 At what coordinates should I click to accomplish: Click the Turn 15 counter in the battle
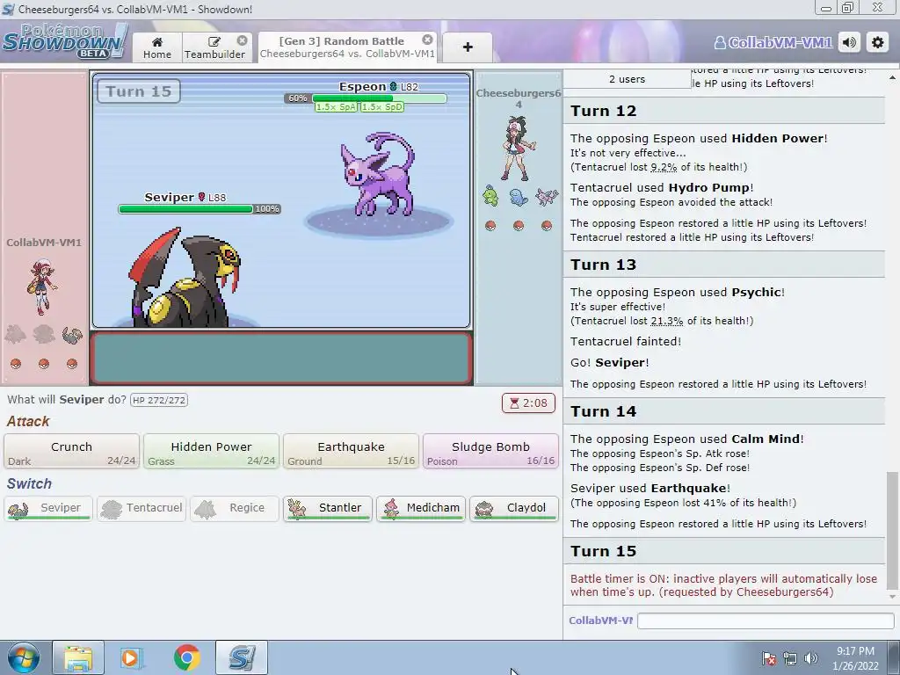139,91
